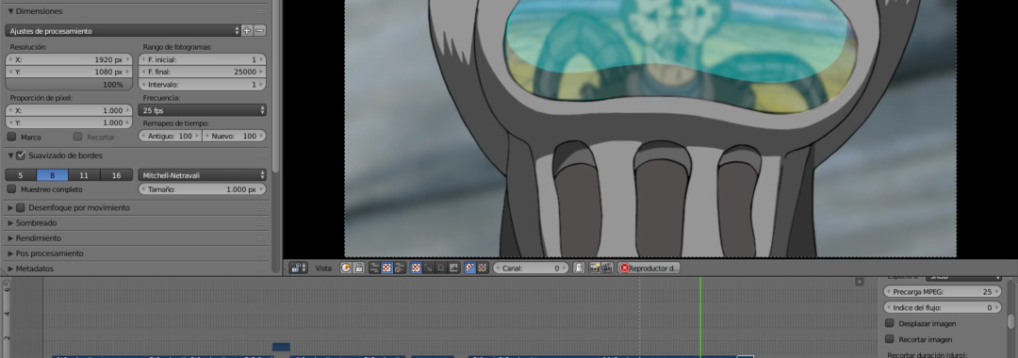
Task: Choose luma waveform display mode icon
Action: (x=428, y=268)
